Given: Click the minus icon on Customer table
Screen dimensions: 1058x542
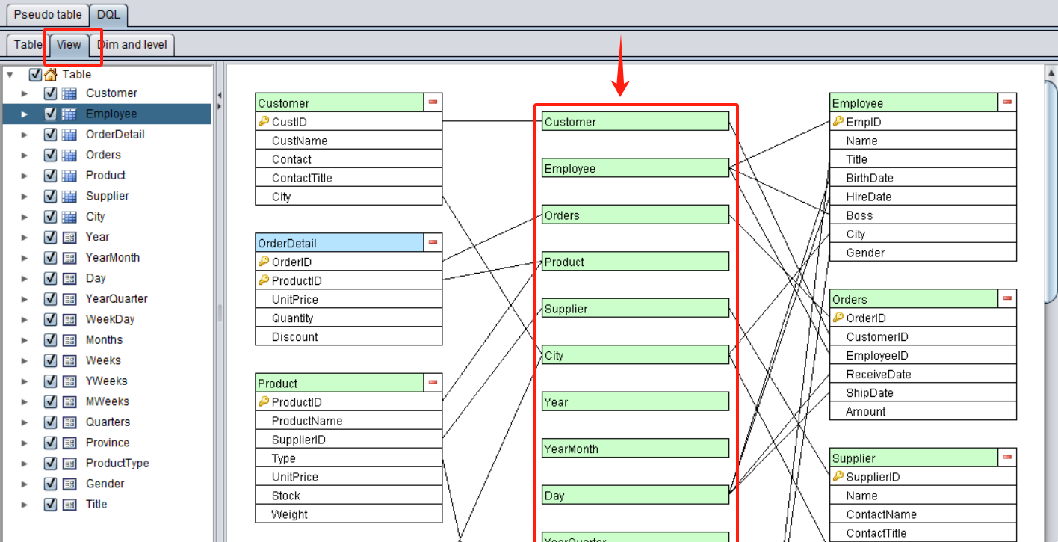Looking at the screenshot, I should click(x=433, y=102).
